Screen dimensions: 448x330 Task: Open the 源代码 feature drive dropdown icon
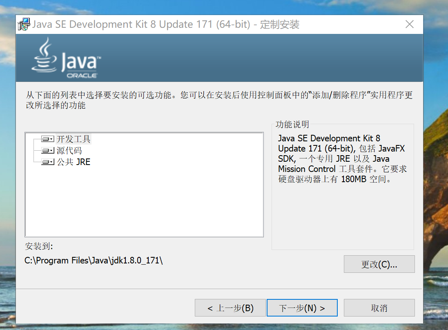[x=48, y=150]
